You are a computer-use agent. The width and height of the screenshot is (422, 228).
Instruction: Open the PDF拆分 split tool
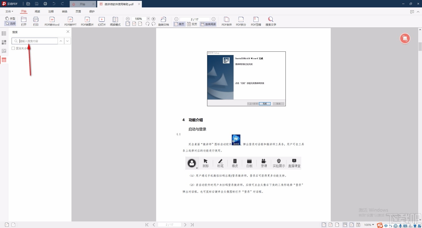[241, 21]
